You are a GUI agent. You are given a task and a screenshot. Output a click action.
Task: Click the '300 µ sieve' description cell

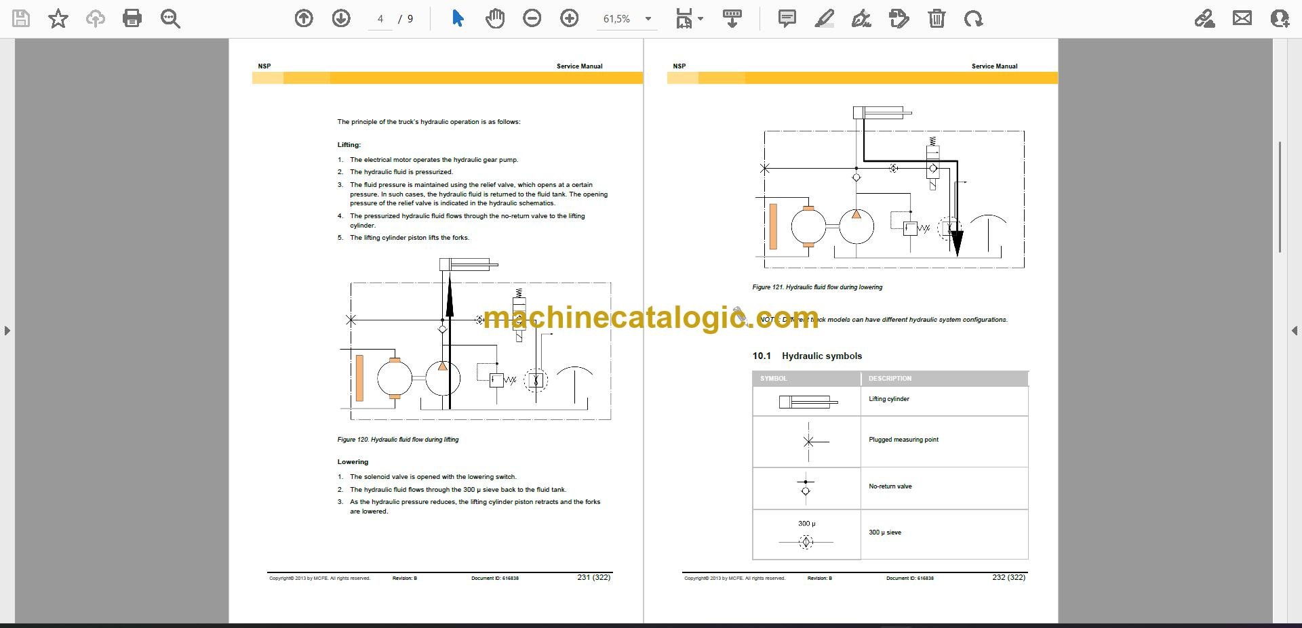click(x=885, y=532)
